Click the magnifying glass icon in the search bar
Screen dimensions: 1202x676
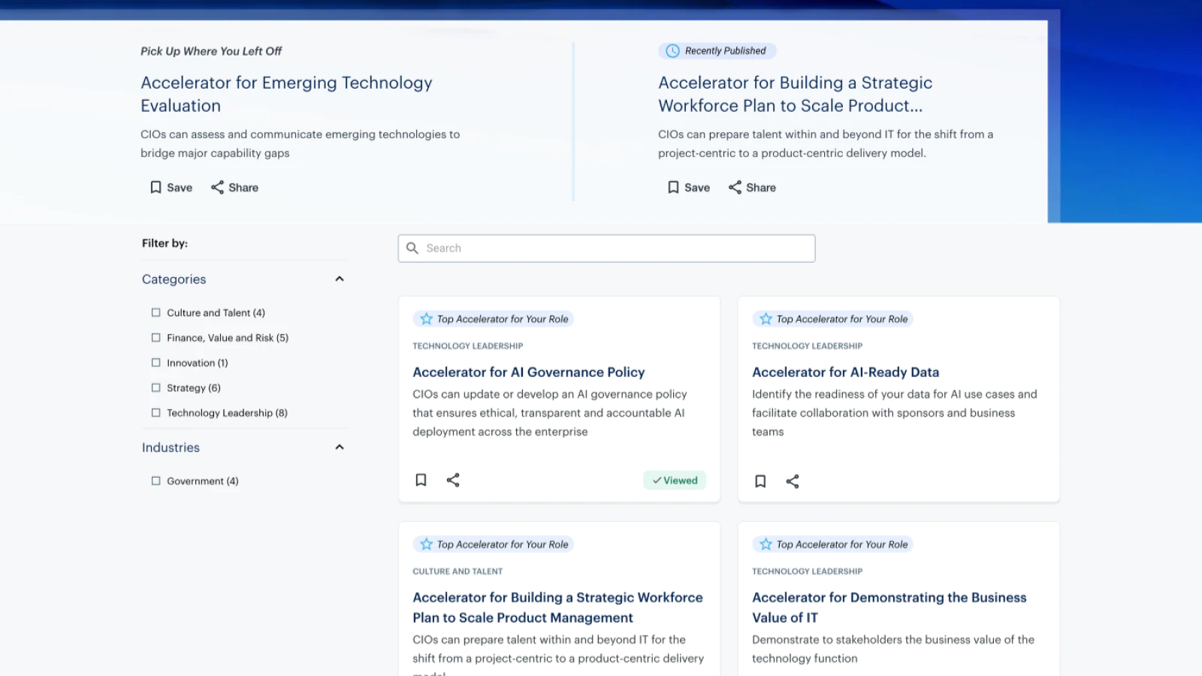(412, 248)
